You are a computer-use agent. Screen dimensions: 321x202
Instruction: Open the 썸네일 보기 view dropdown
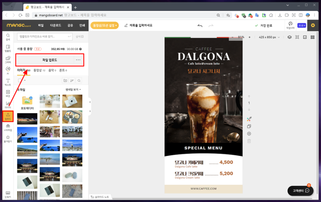pyautogui.click(x=73, y=90)
